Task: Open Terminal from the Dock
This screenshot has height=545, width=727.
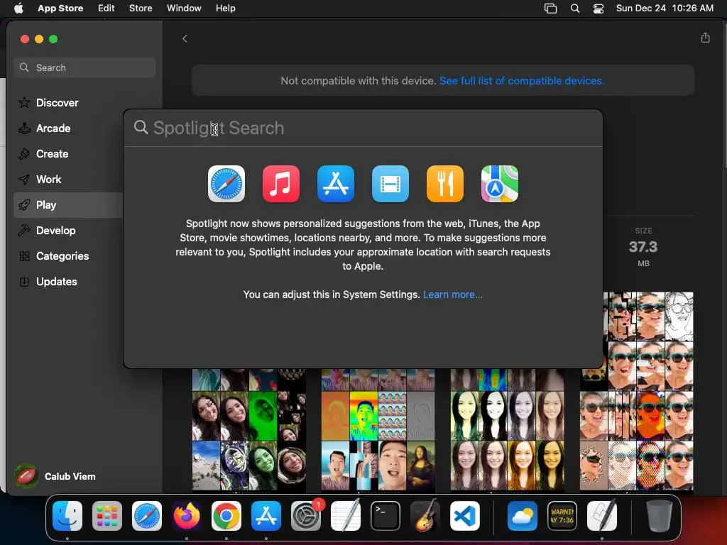Action: coord(386,516)
